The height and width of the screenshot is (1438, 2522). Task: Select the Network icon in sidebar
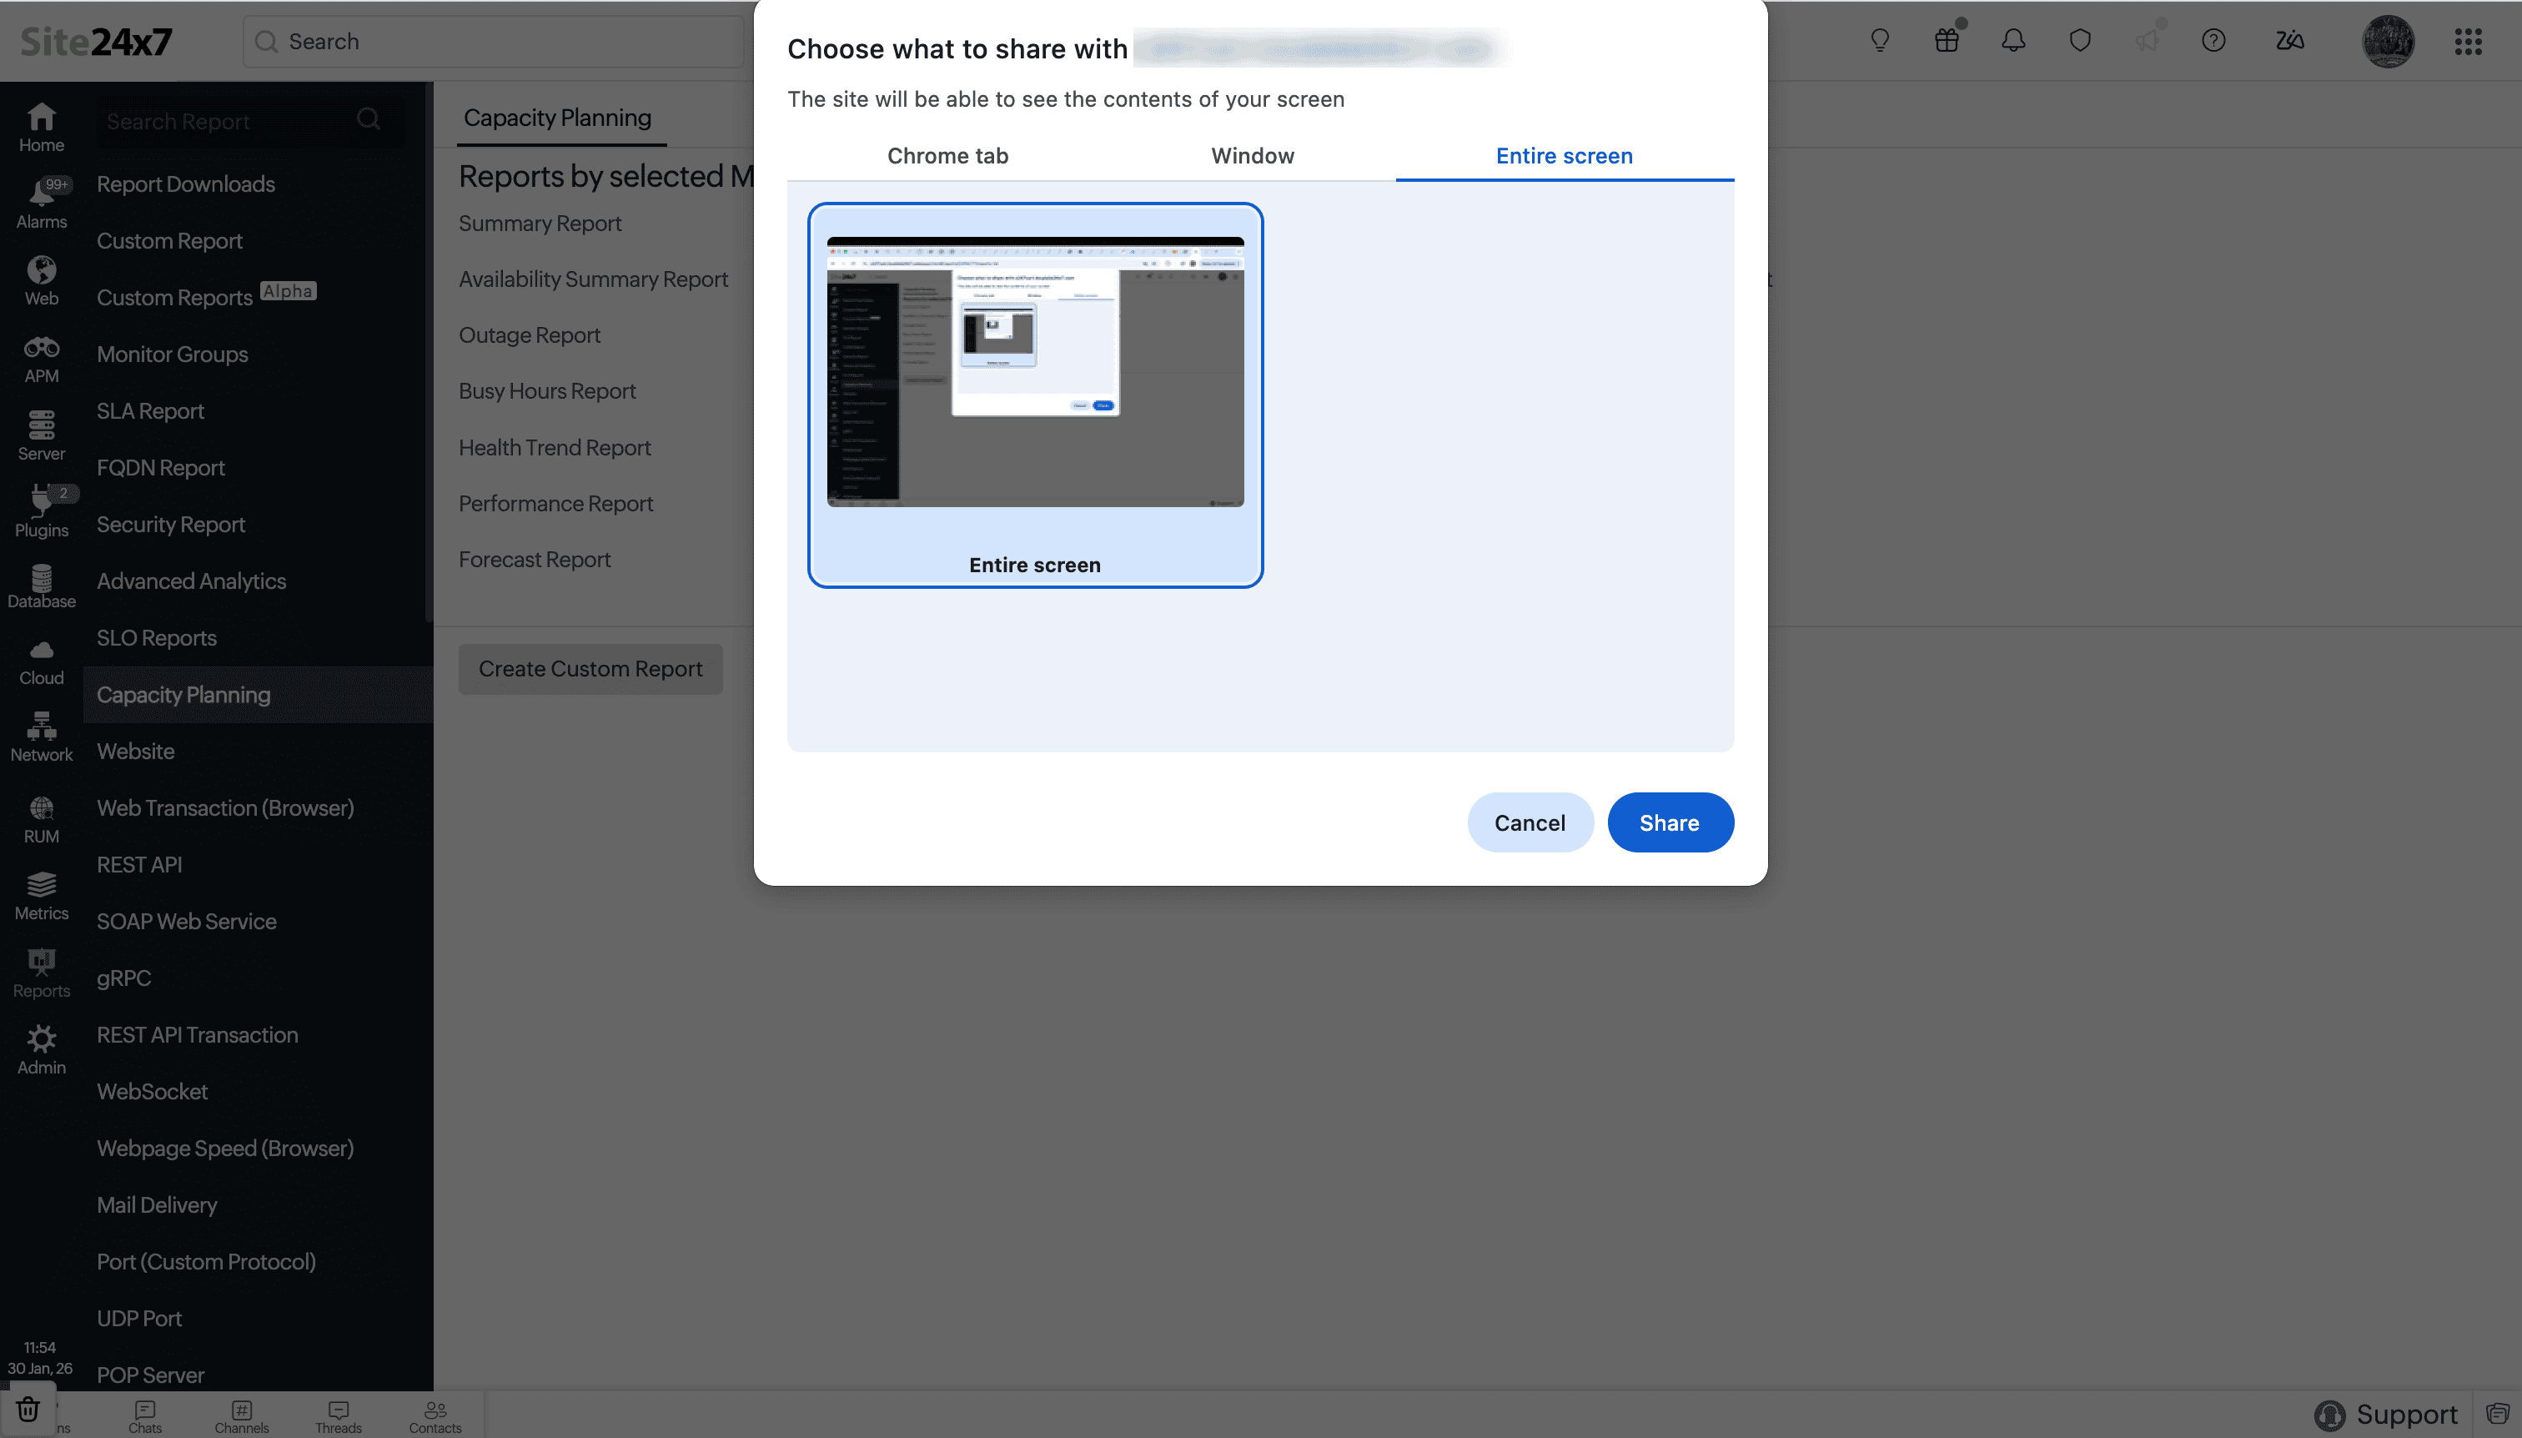[41, 737]
